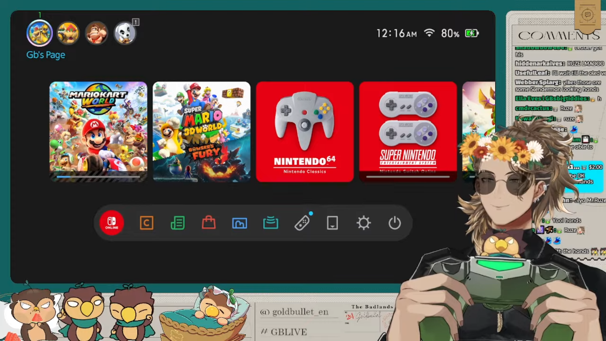Check the Wi-Fi signal icon
606x341 pixels.
tap(429, 33)
